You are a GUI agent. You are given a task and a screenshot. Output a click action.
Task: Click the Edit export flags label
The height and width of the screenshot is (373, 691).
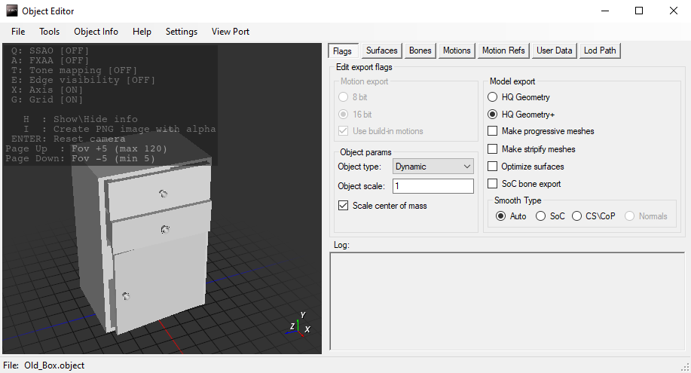364,67
